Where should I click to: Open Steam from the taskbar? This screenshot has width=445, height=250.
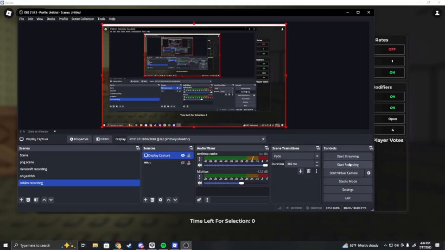click(x=129, y=245)
